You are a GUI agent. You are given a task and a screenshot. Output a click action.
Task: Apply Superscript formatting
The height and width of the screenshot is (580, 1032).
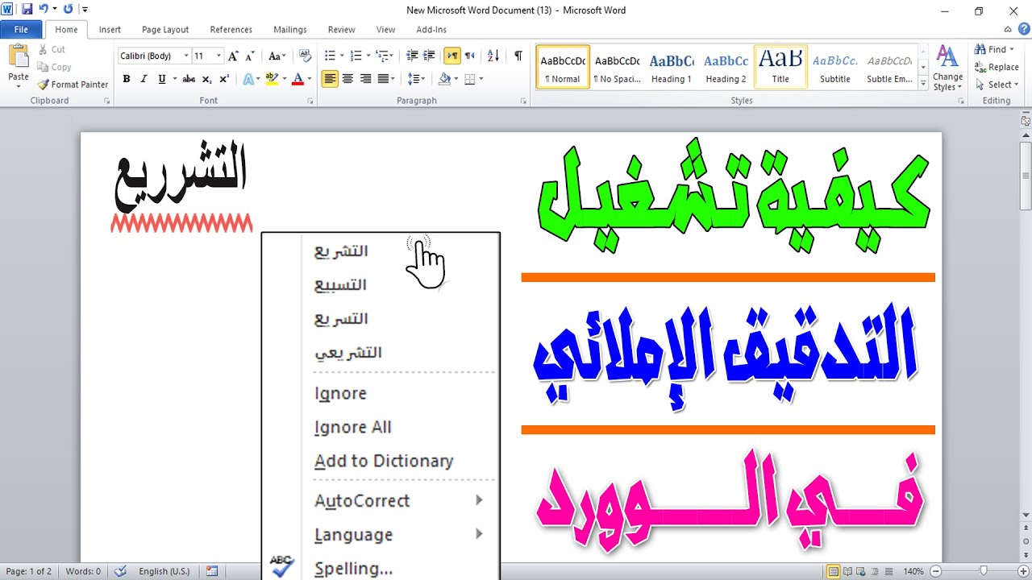(224, 79)
